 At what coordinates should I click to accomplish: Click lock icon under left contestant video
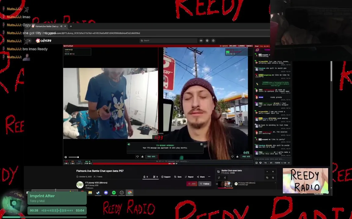(142, 157)
